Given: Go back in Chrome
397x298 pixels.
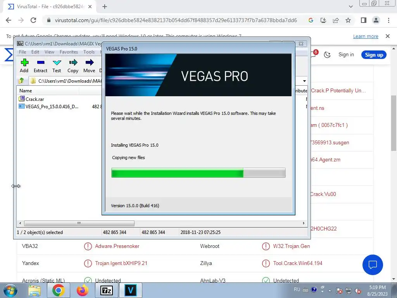Looking at the screenshot, I should [9, 20].
